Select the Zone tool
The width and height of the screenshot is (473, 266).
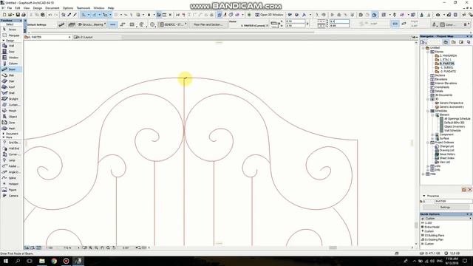[x=11, y=123]
